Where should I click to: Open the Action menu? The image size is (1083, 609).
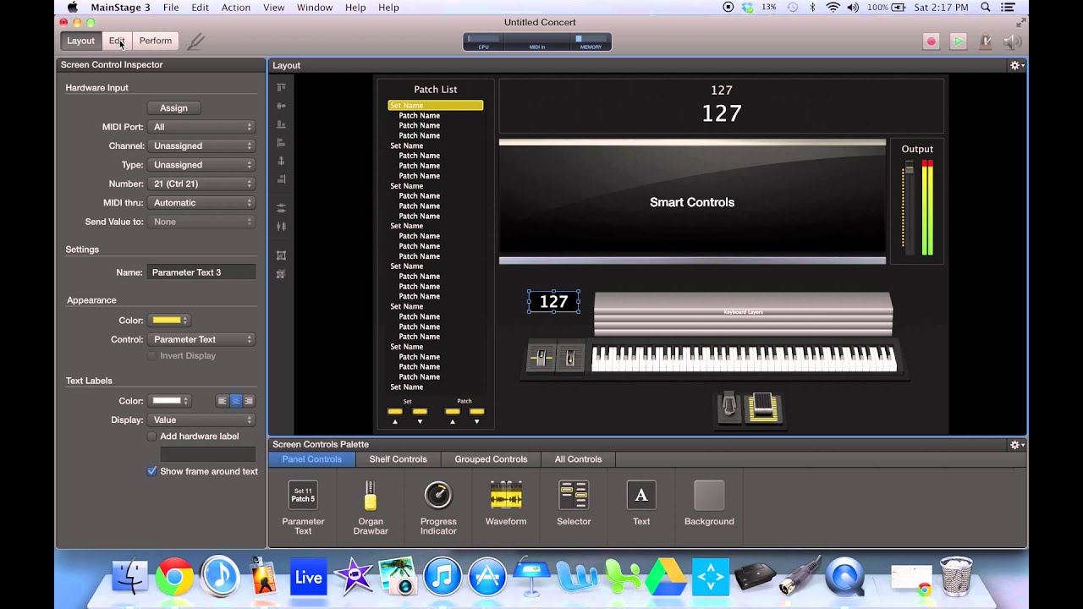tap(235, 8)
